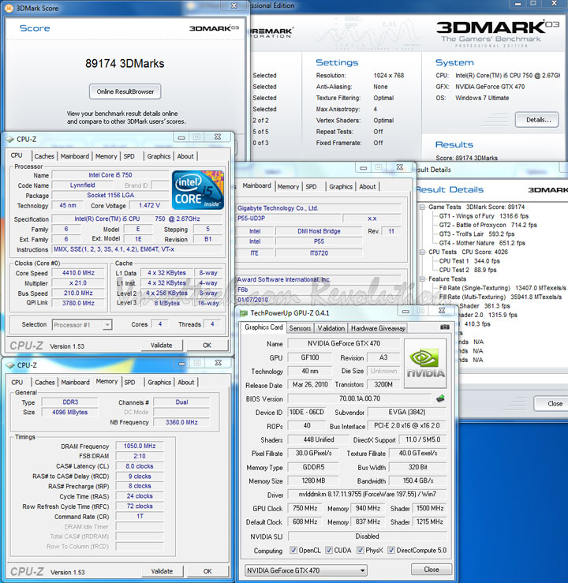Click the Core Speed value 4410.0 MHz
This screenshot has width=568, height=583.
tap(78, 273)
